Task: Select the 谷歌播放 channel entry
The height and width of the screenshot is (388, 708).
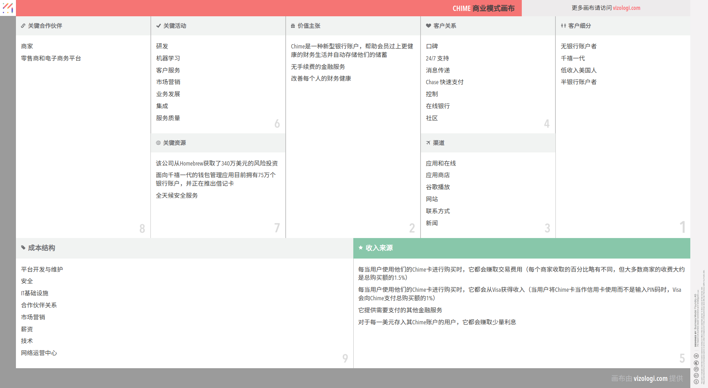Action: point(438,187)
